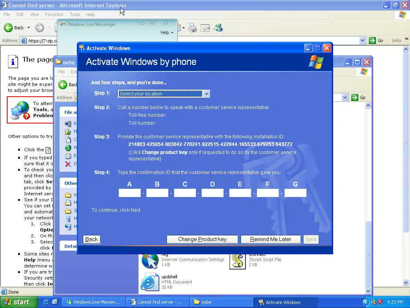Open View menu in Internet Explorer
Image resolution: width=410 pixels, height=308 pixels.
tap(34, 14)
